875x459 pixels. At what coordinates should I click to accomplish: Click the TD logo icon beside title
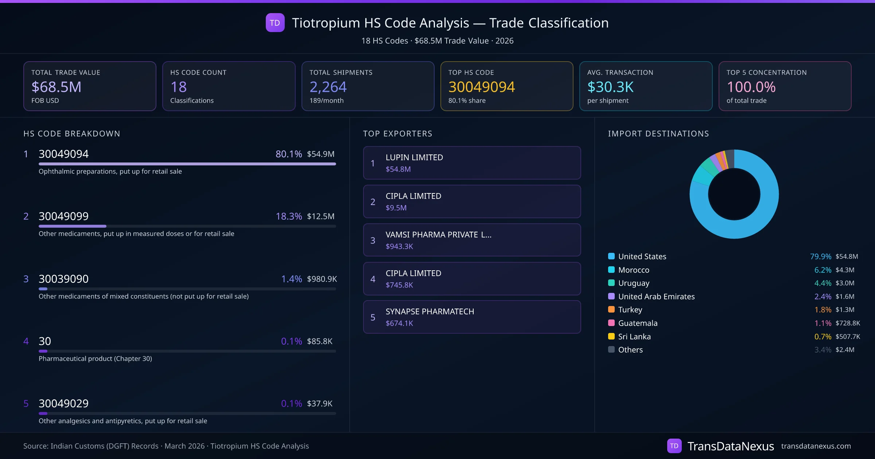tap(275, 23)
